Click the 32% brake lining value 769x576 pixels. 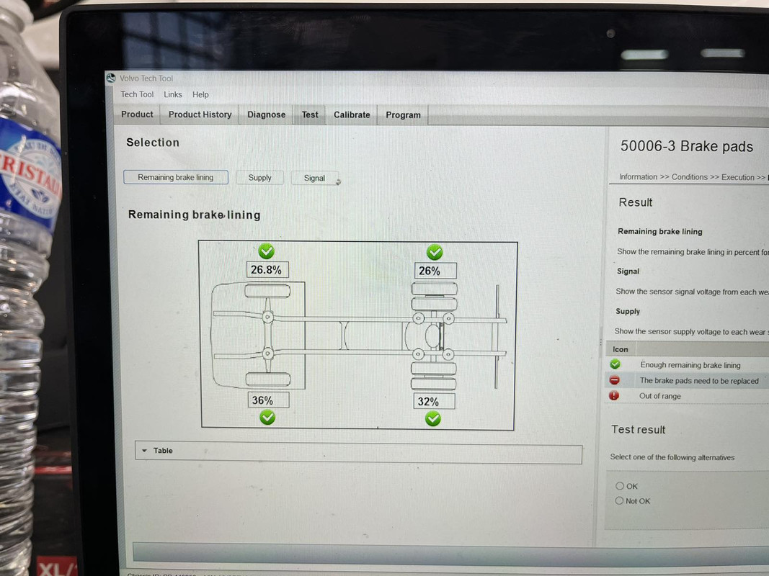(x=434, y=402)
